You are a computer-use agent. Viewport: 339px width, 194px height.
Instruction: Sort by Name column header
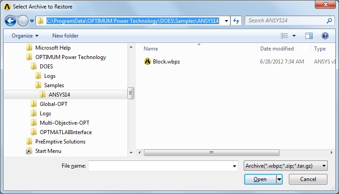(151, 49)
